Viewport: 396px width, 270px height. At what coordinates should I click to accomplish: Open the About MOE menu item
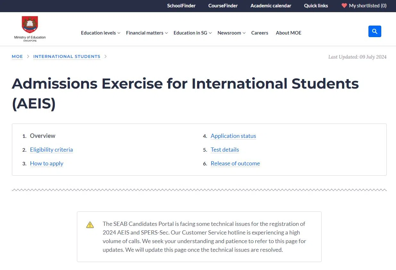click(x=288, y=33)
